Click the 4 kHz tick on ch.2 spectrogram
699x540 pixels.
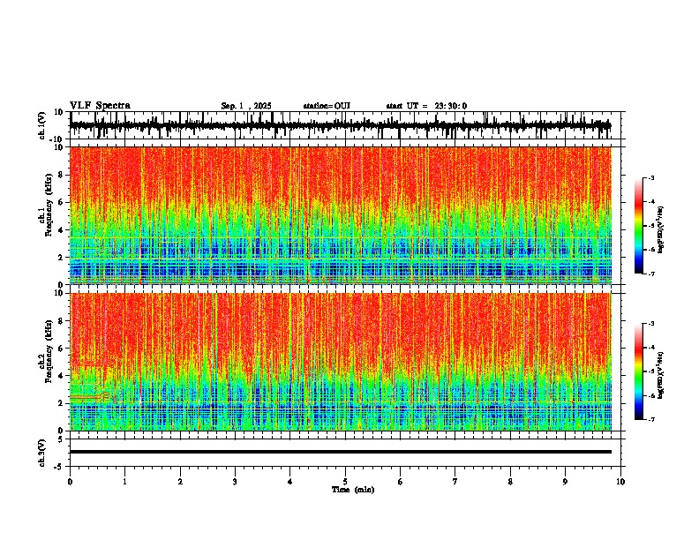click(61, 376)
